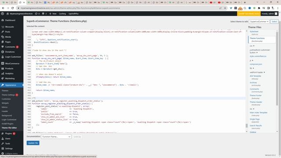Open Search Results file
281x158 pixels.
point(256,126)
